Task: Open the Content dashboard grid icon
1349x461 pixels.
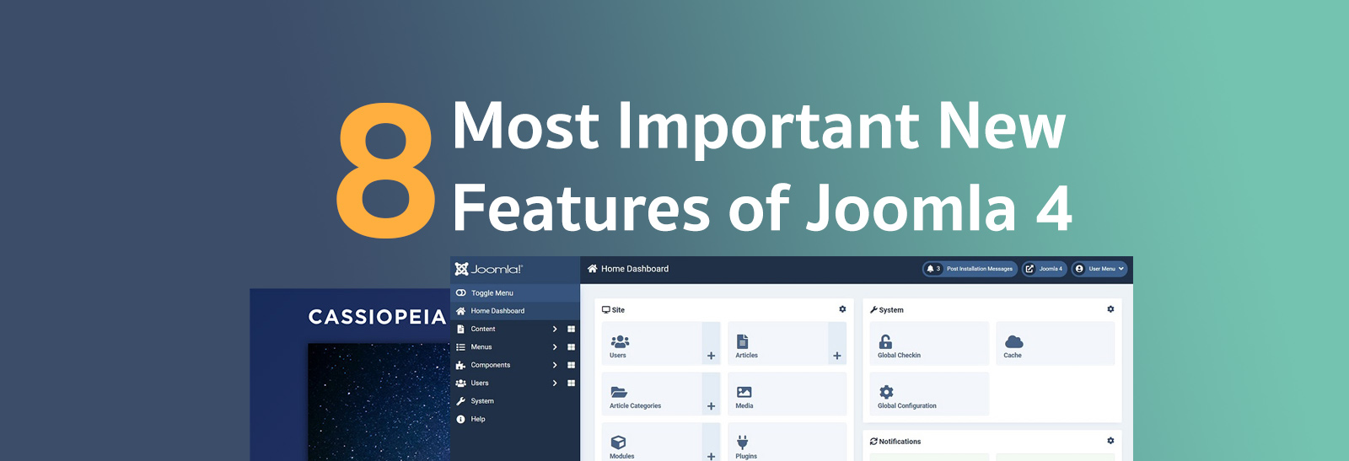Action: [571, 329]
